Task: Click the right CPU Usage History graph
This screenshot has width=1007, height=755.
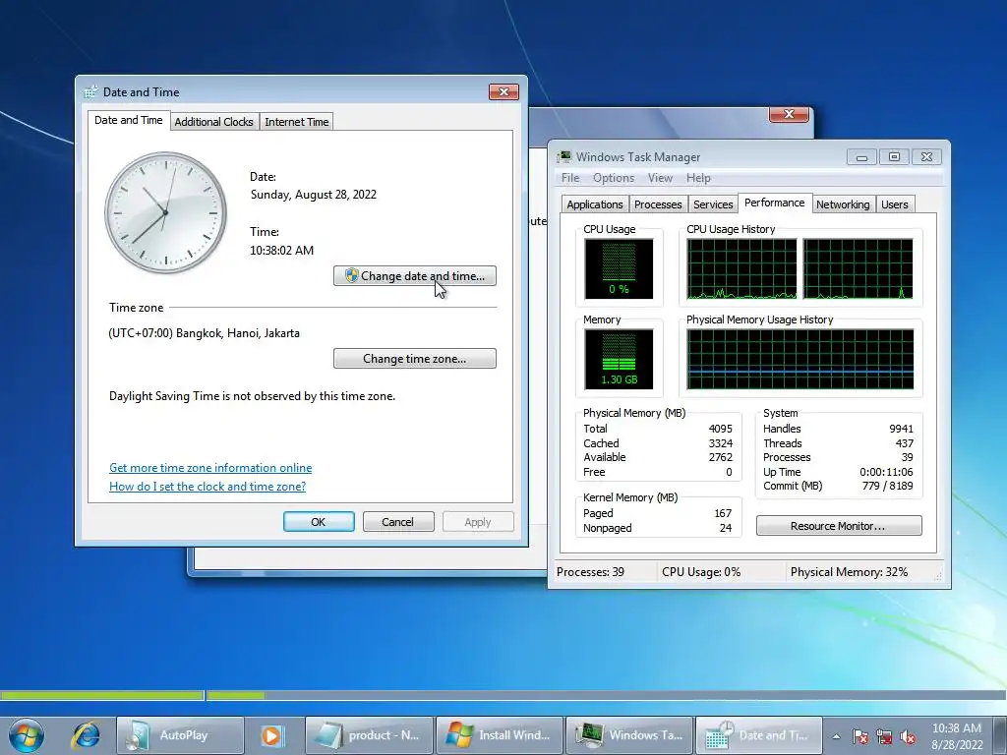Action: [858, 268]
